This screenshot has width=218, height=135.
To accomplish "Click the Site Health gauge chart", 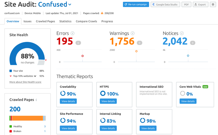I will point(27,54).
